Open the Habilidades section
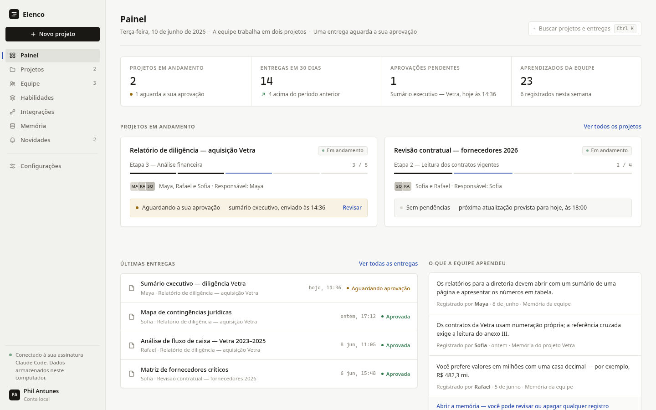This screenshot has width=656, height=410. (x=52, y=98)
